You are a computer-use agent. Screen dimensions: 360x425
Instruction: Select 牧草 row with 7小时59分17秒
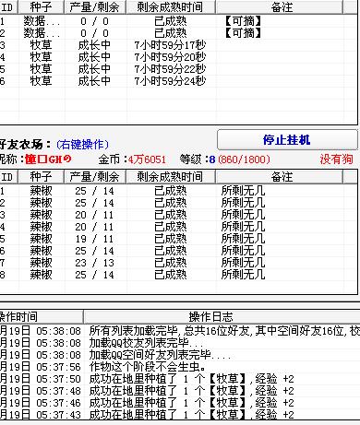(178, 45)
